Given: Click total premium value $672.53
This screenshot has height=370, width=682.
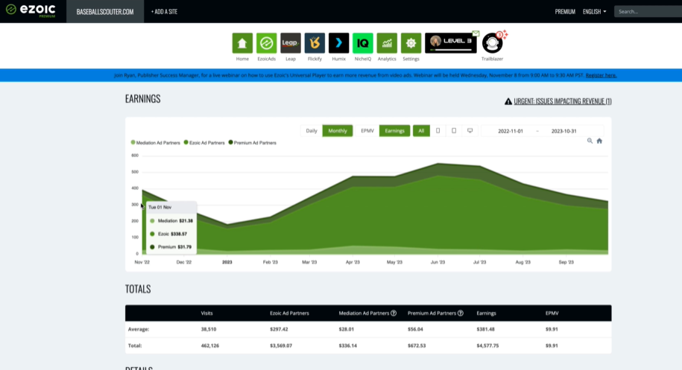Looking at the screenshot, I should (x=417, y=345).
